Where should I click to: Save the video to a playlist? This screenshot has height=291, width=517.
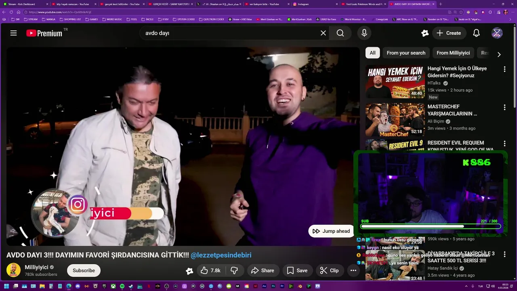click(297, 270)
